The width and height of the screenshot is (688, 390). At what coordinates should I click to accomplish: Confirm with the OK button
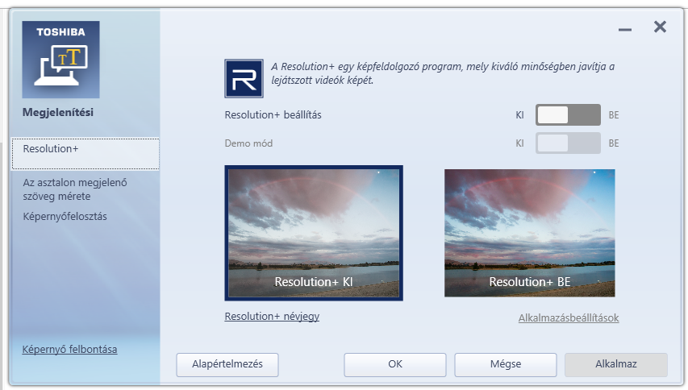tap(394, 364)
